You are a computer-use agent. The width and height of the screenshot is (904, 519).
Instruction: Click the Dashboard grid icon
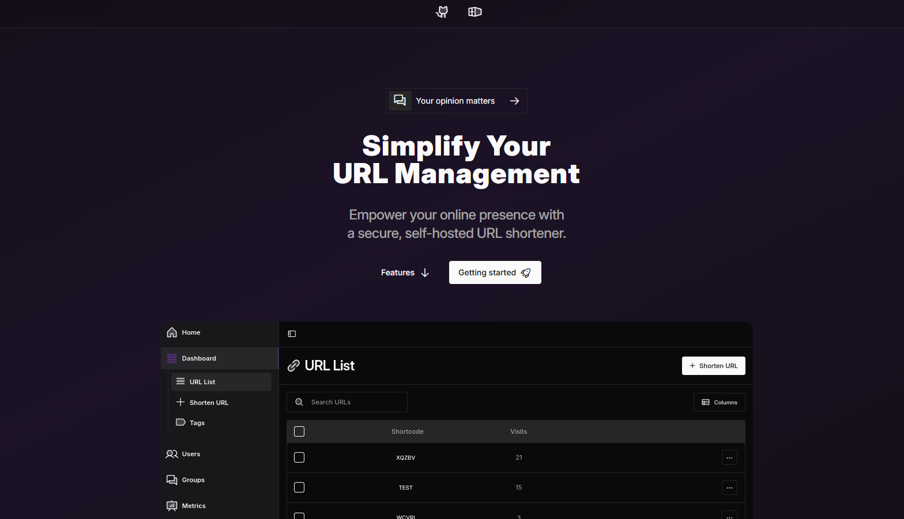172,358
